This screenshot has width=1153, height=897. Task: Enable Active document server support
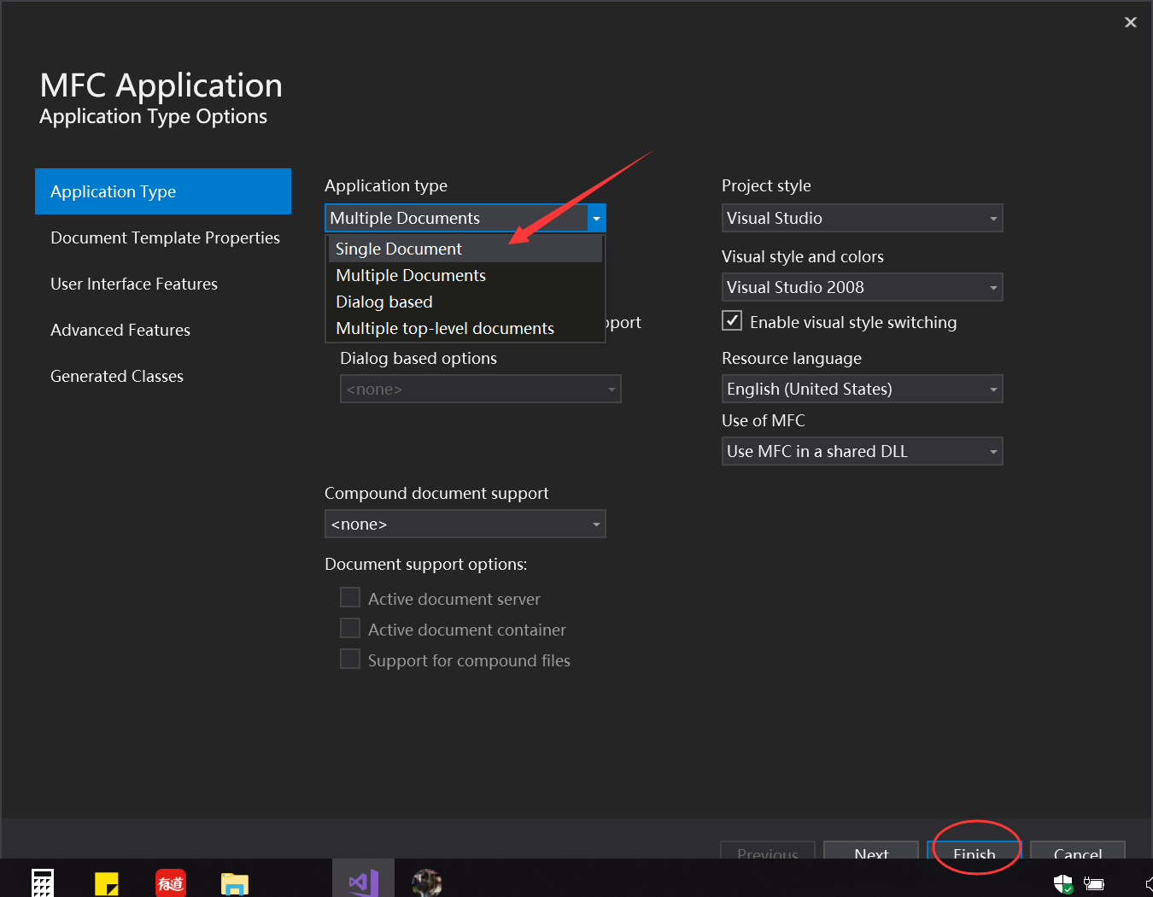click(350, 597)
